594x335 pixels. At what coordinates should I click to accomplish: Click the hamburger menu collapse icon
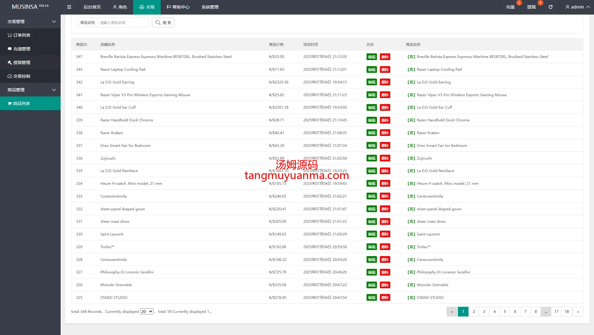point(69,7)
